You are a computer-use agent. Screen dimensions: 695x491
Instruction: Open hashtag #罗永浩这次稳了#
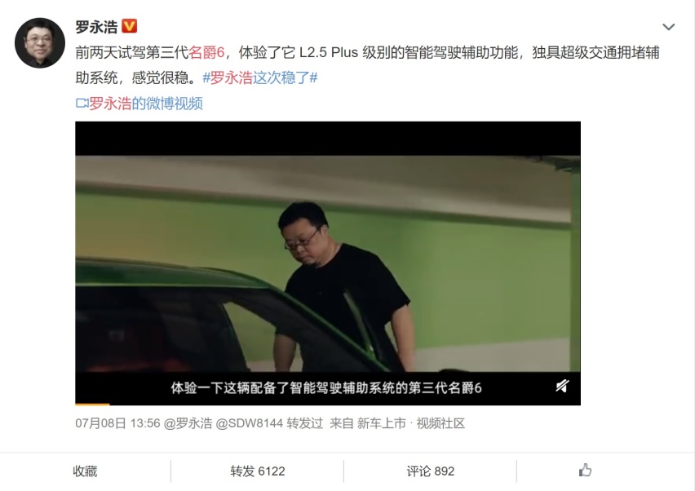[260, 78]
